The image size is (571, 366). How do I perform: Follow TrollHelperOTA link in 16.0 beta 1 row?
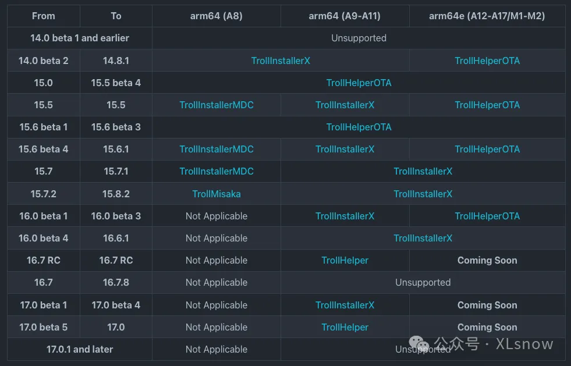[487, 216]
